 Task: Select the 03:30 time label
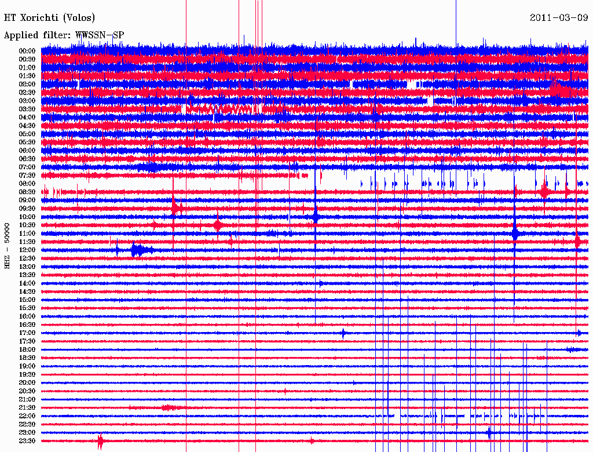(27, 110)
